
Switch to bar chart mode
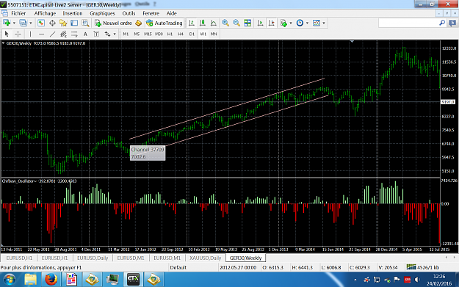[x=191, y=23]
